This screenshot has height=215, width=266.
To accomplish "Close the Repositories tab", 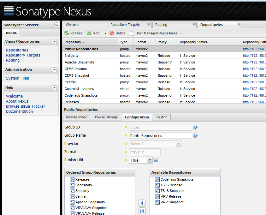I will pyautogui.click(x=239, y=24).
